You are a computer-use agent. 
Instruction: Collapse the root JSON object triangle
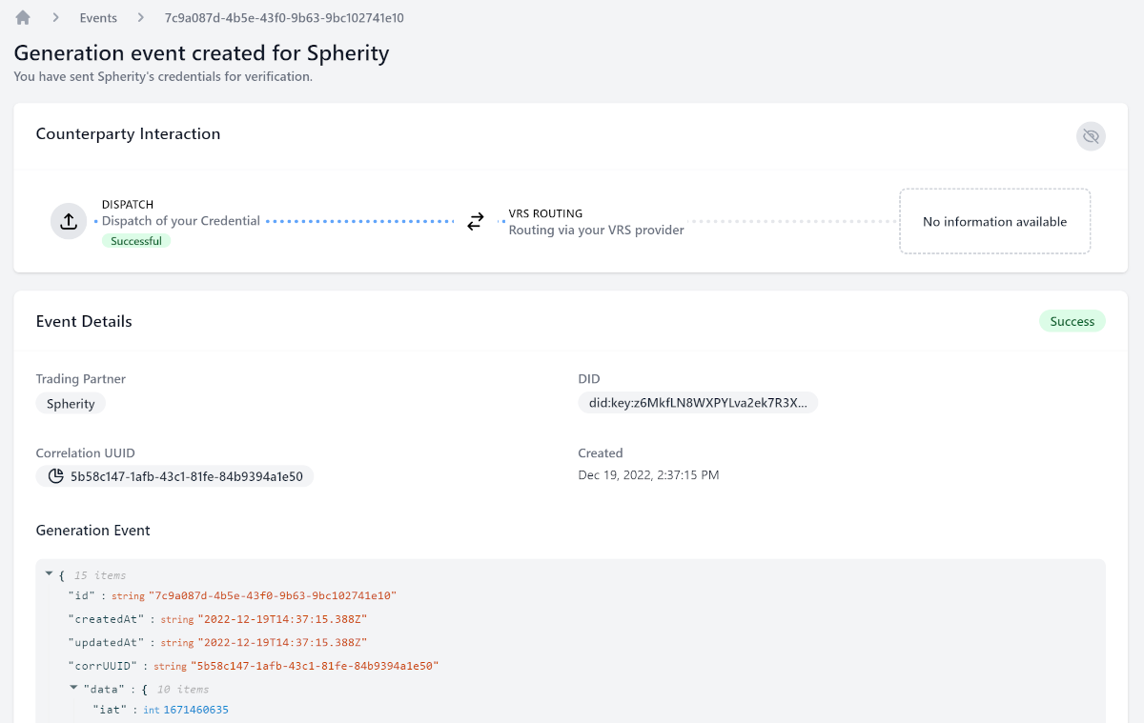[x=49, y=574]
